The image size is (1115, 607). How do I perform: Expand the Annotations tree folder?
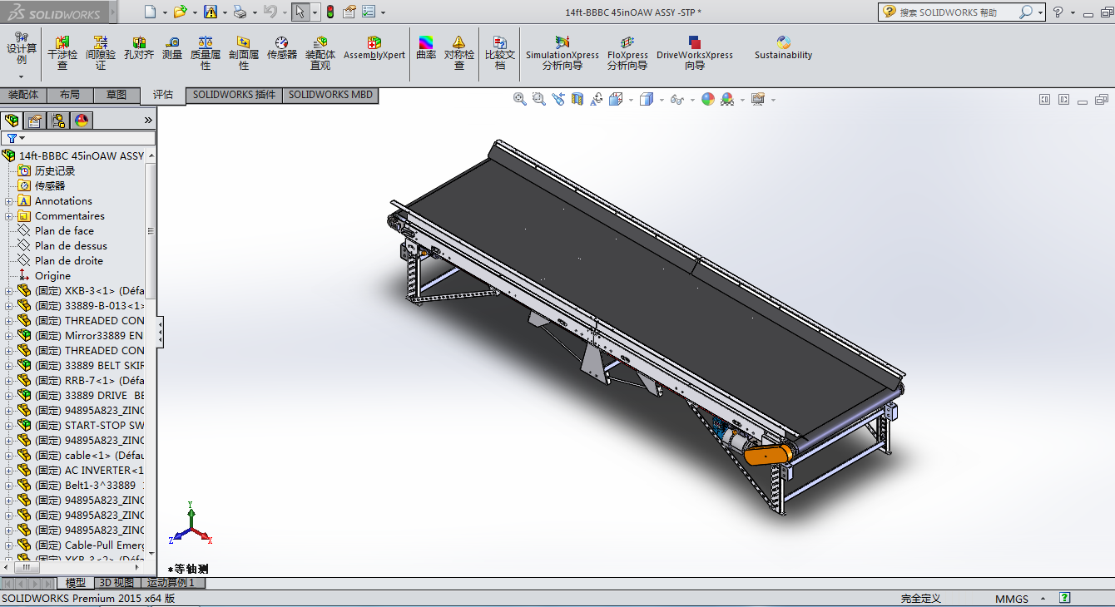(x=9, y=201)
